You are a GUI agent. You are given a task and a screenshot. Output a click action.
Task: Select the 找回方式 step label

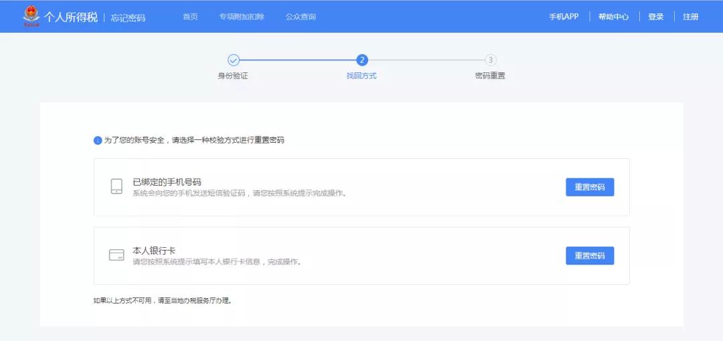361,76
